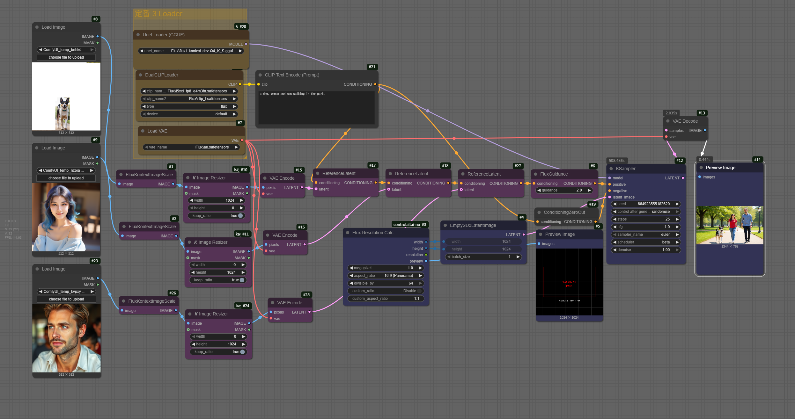Screen dimensions: 795x419
Task: Increase the guidance value with right arrow
Action: click(589, 190)
